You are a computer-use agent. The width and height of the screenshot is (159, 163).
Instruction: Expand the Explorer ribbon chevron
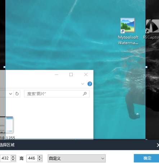[x=83, y=84]
